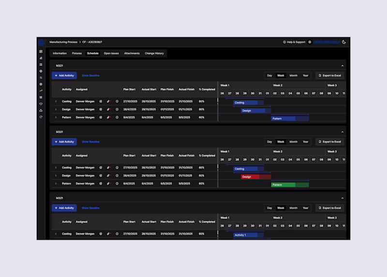Switch the top M321 Gantt to Year view
387x277 pixels.
pyautogui.click(x=306, y=76)
